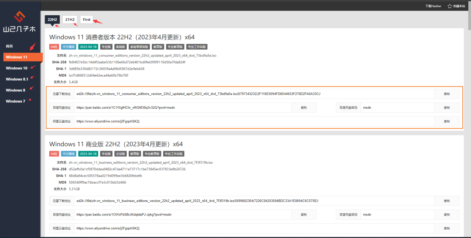Click the Windows 11 消费者版本 22H2 heading

pyautogui.click(x=122, y=37)
